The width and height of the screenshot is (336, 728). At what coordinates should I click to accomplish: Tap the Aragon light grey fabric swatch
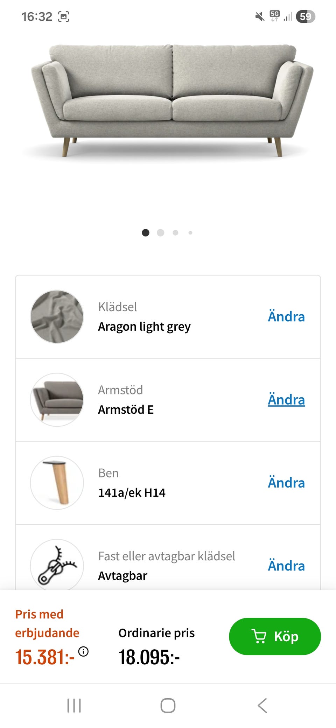click(57, 317)
